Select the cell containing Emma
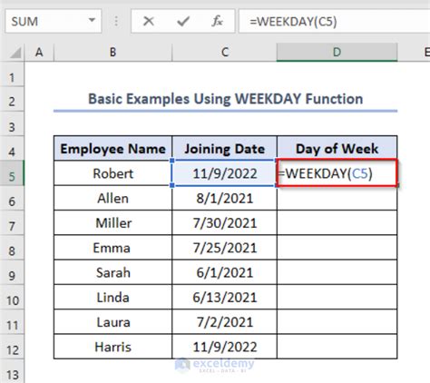430x383 pixels. click(113, 248)
